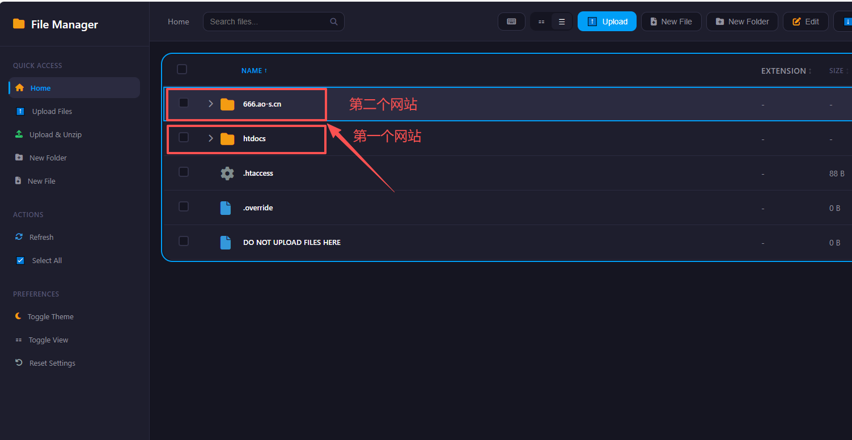Sort by SIZE column header
This screenshot has height=440, width=852.
[839, 71]
